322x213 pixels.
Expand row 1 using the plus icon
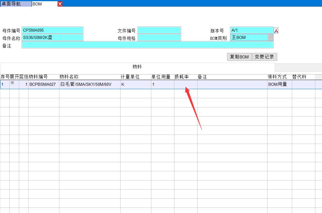coord(12,83)
